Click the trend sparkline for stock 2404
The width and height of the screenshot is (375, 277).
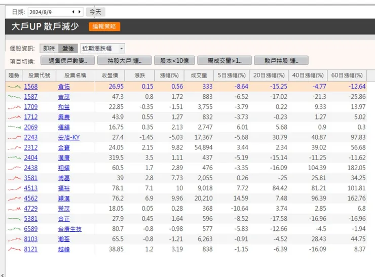pos(14,157)
